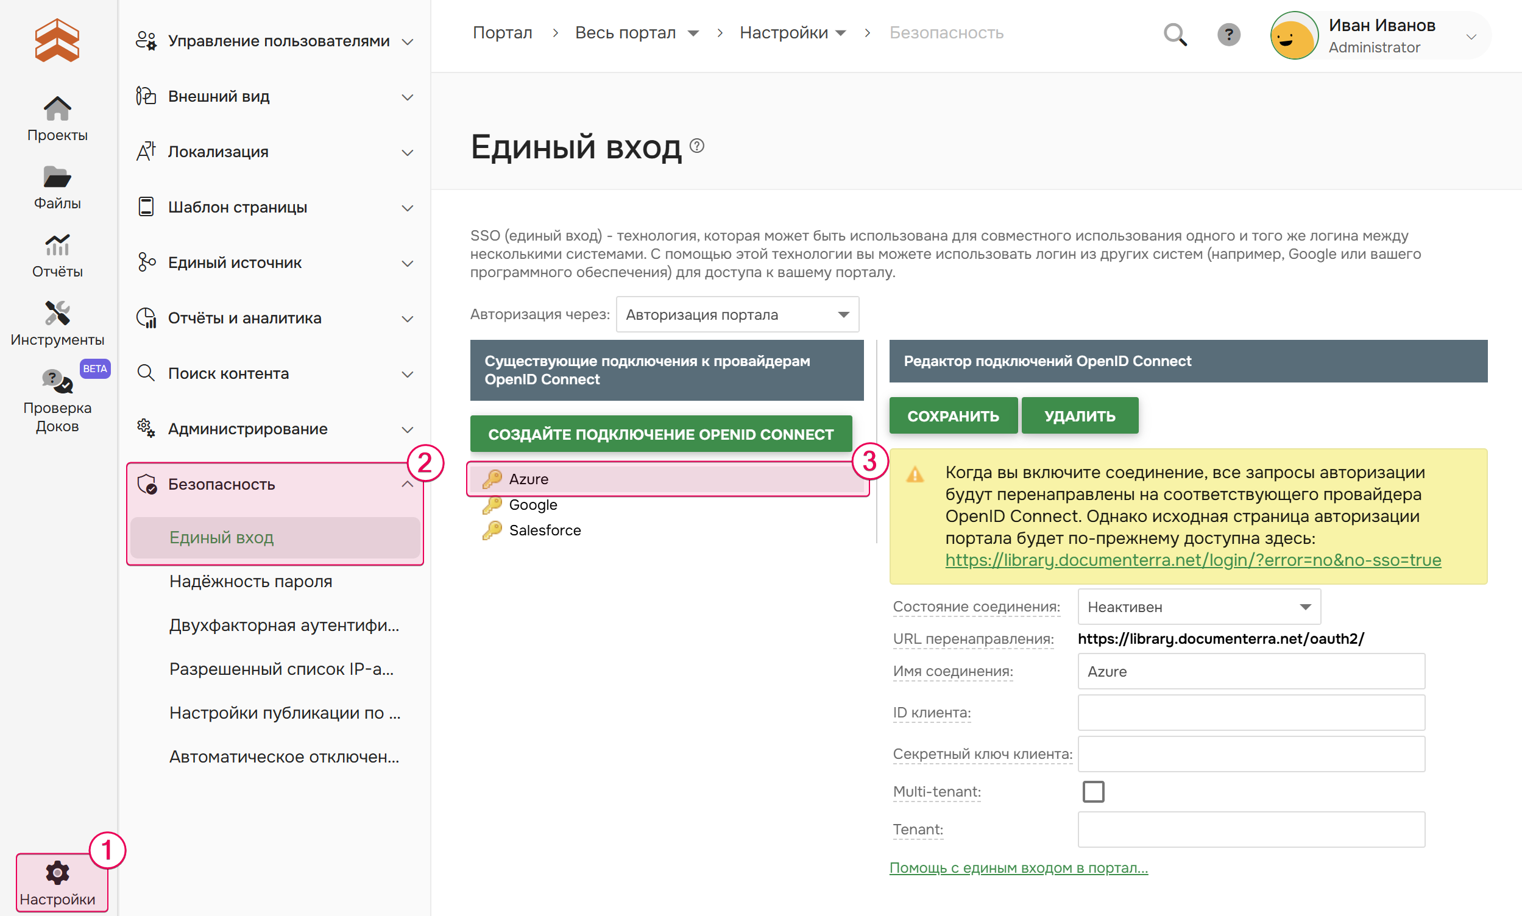Open the Projects home icon
The height and width of the screenshot is (916, 1522).
(x=57, y=110)
